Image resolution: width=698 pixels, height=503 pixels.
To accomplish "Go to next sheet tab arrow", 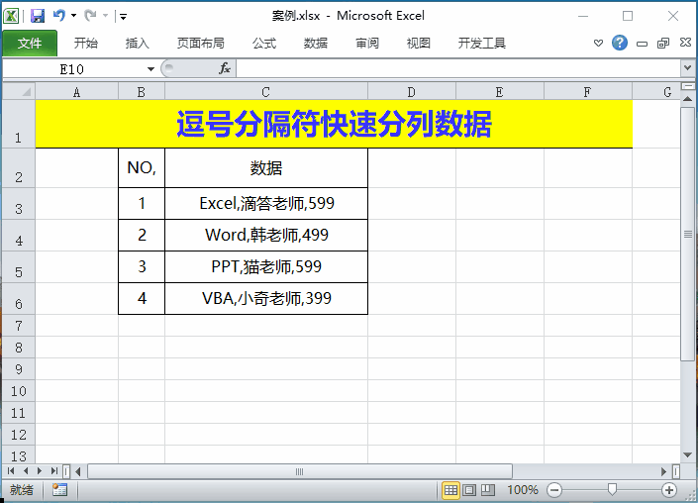I will [40, 471].
